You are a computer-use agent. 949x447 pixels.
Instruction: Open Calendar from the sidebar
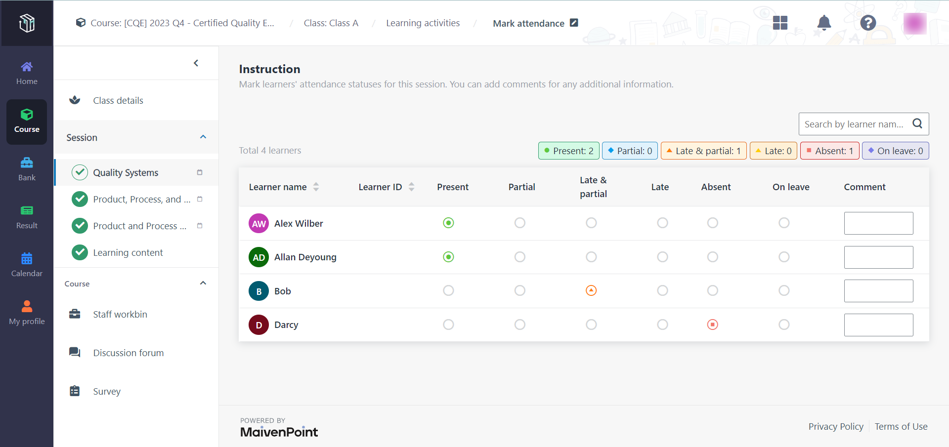pos(27,265)
